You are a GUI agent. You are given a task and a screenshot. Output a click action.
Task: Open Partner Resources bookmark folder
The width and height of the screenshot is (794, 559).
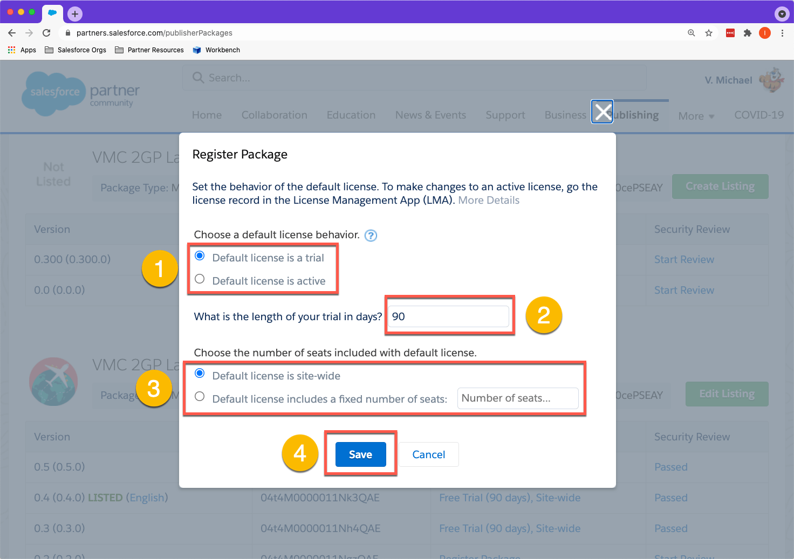click(149, 50)
